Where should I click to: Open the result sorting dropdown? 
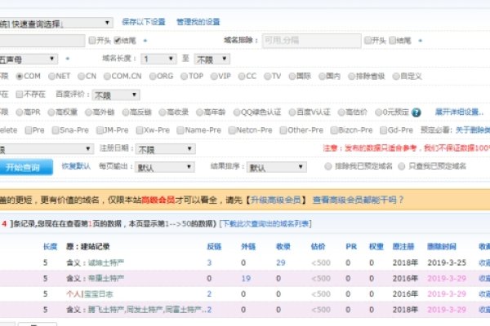277,167
